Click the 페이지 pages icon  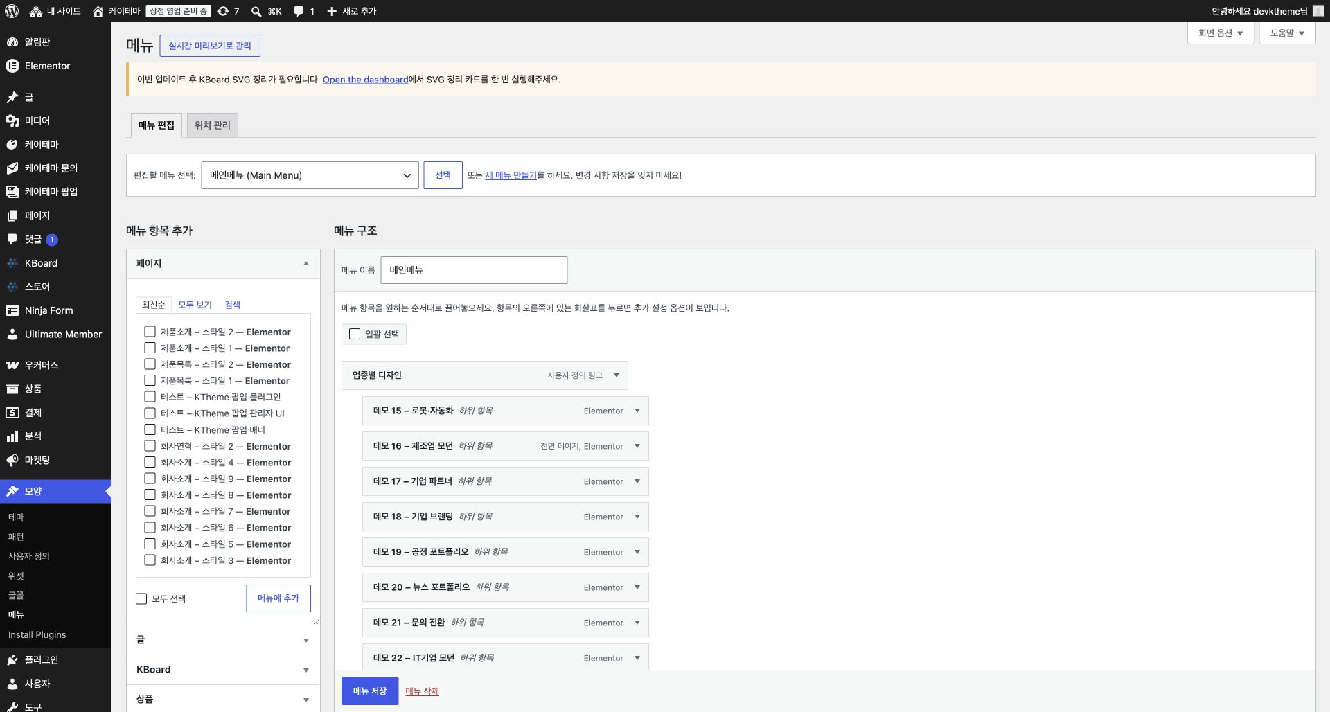click(12, 215)
